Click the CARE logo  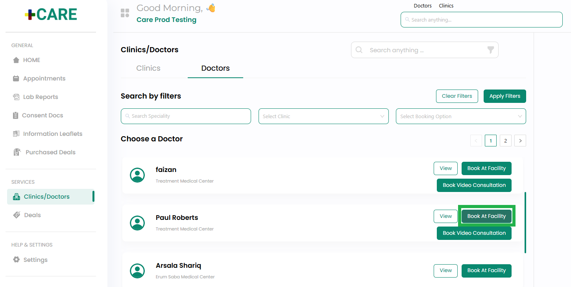point(51,15)
